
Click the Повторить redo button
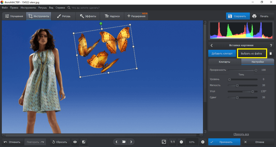(35, 142)
